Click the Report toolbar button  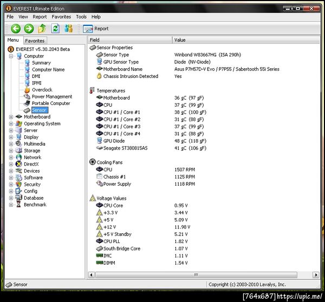click(x=96, y=29)
